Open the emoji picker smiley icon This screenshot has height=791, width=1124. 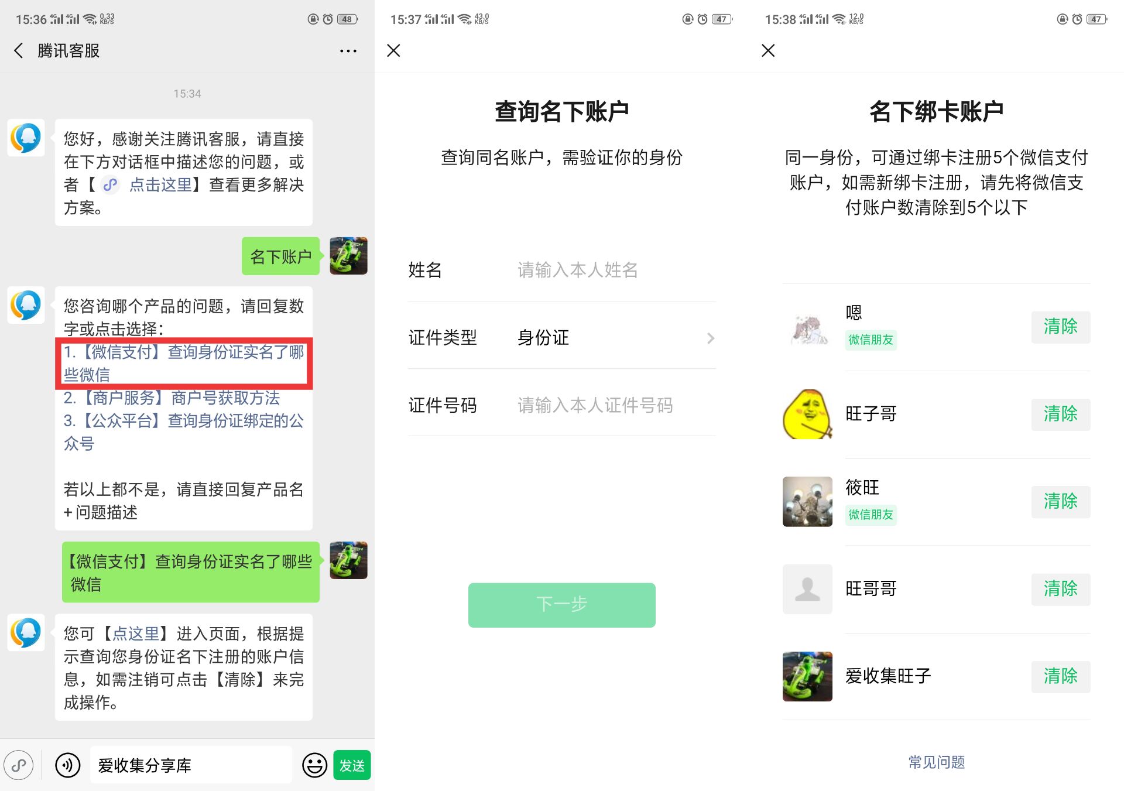(x=314, y=765)
